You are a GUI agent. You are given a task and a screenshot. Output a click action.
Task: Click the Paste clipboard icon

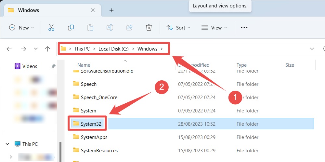(x=90, y=28)
